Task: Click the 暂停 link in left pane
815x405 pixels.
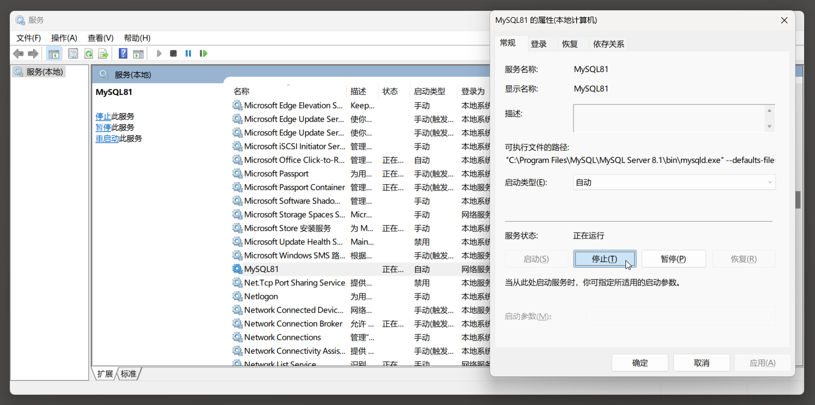Action: 103,127
